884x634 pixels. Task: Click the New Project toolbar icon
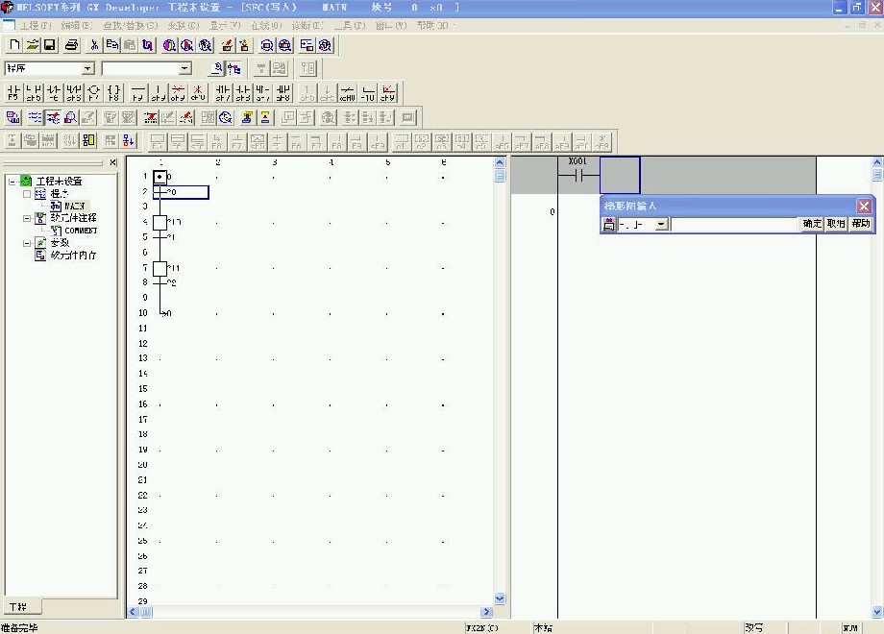(x=14, y=45)
